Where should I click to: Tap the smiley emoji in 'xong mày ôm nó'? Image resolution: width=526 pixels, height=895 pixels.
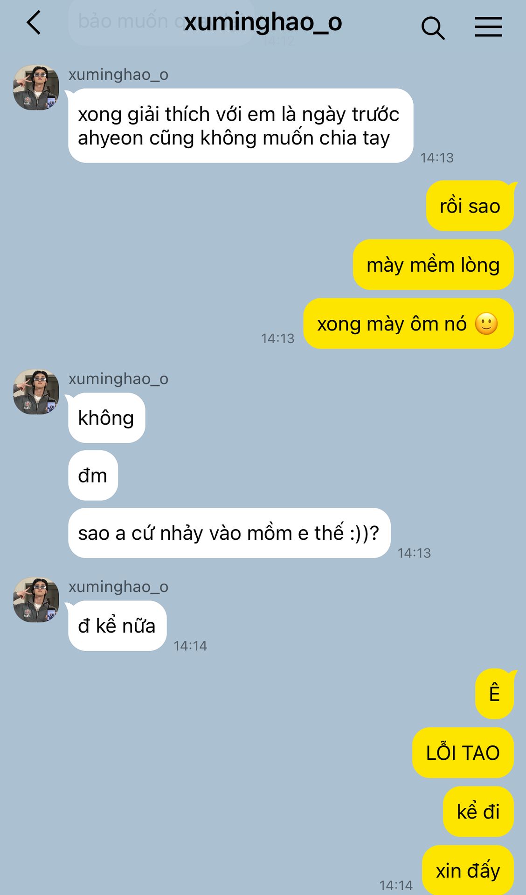click(x=486, y=324)
